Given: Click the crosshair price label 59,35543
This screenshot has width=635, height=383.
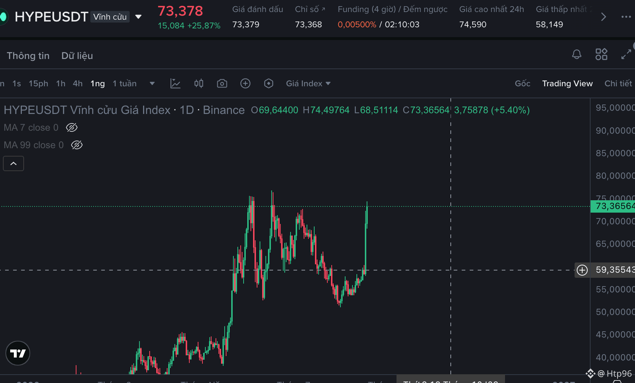Looking at the screenshot, I should pyautogui.click(x=615, y=270).
